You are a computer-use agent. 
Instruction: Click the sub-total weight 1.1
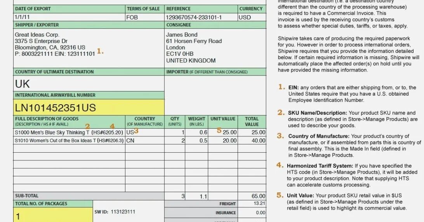tap(203, 196)
